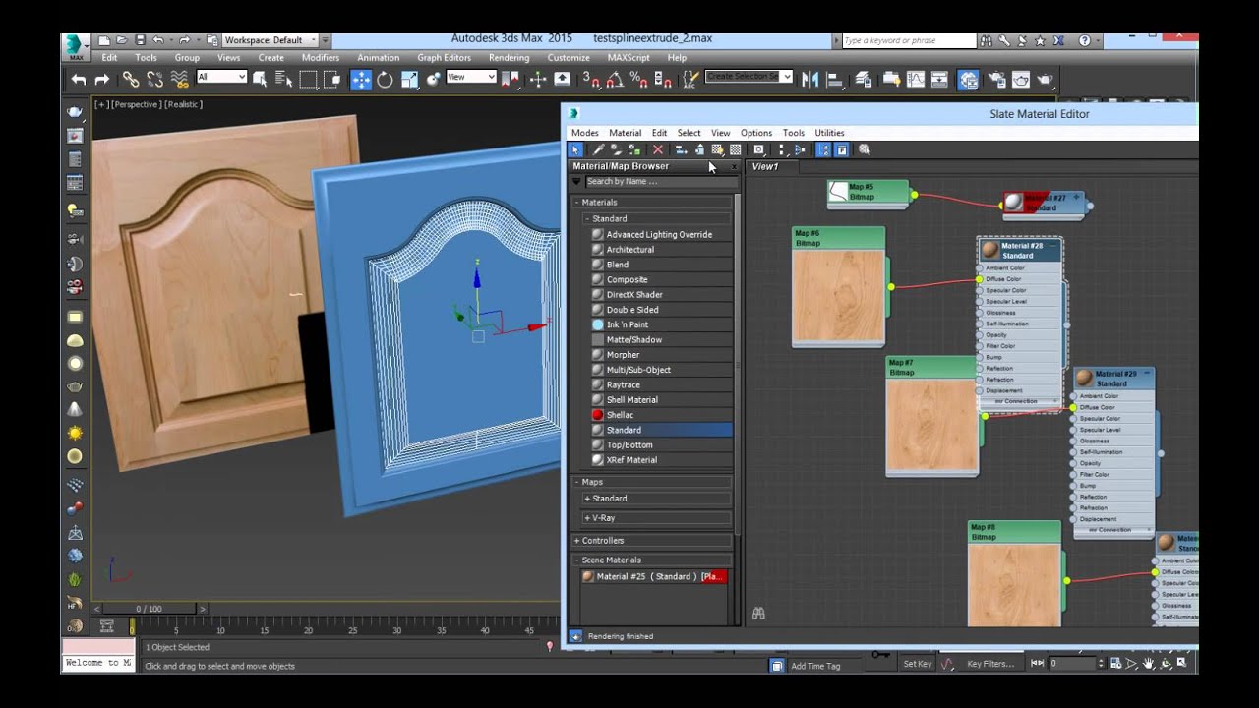The width and height of the screenshot is (1259, 708).
Task: Open the All selection filter dropdown
Action: [x=221, y=77]
